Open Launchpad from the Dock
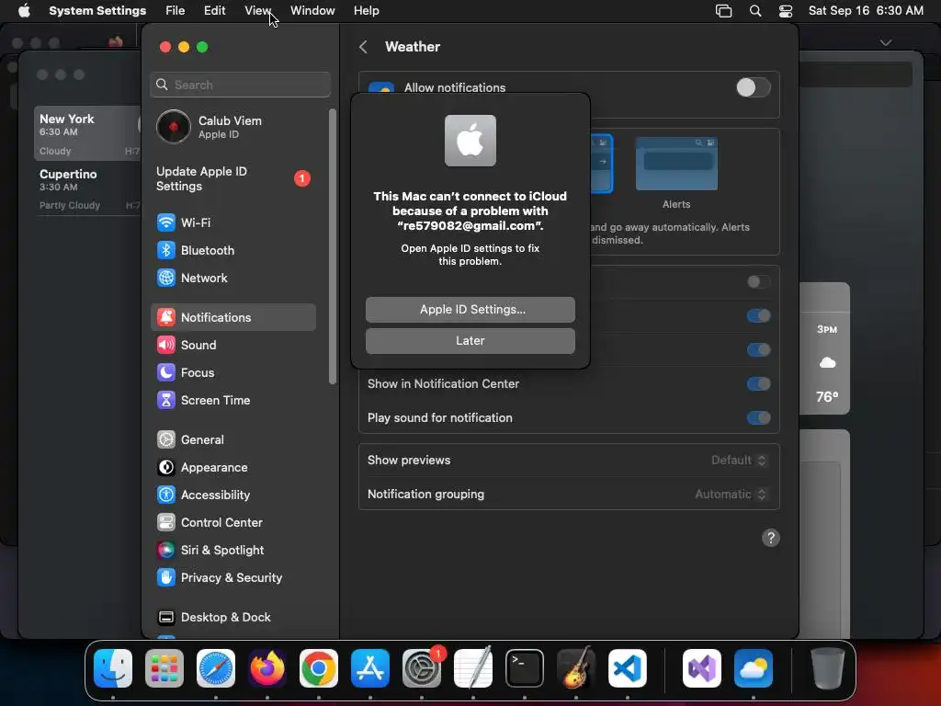941x706 pixels. (164, 668)
